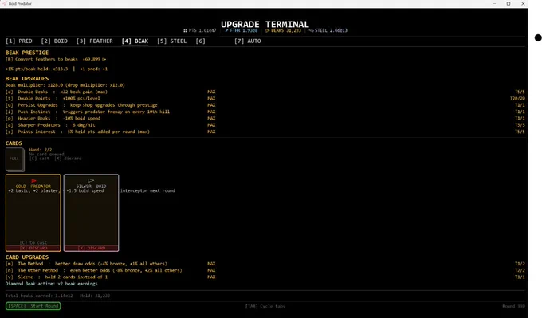Click MAX label for Double Beaks

(x=211, y=92)
